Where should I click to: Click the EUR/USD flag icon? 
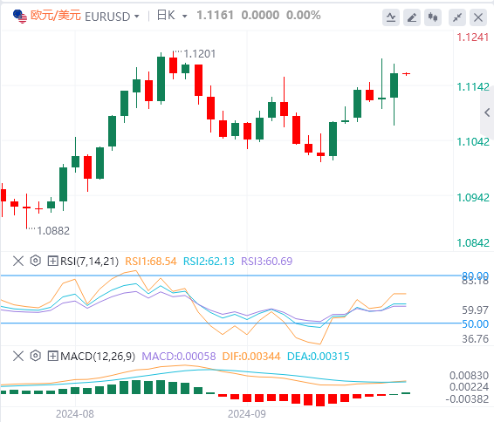20,17
